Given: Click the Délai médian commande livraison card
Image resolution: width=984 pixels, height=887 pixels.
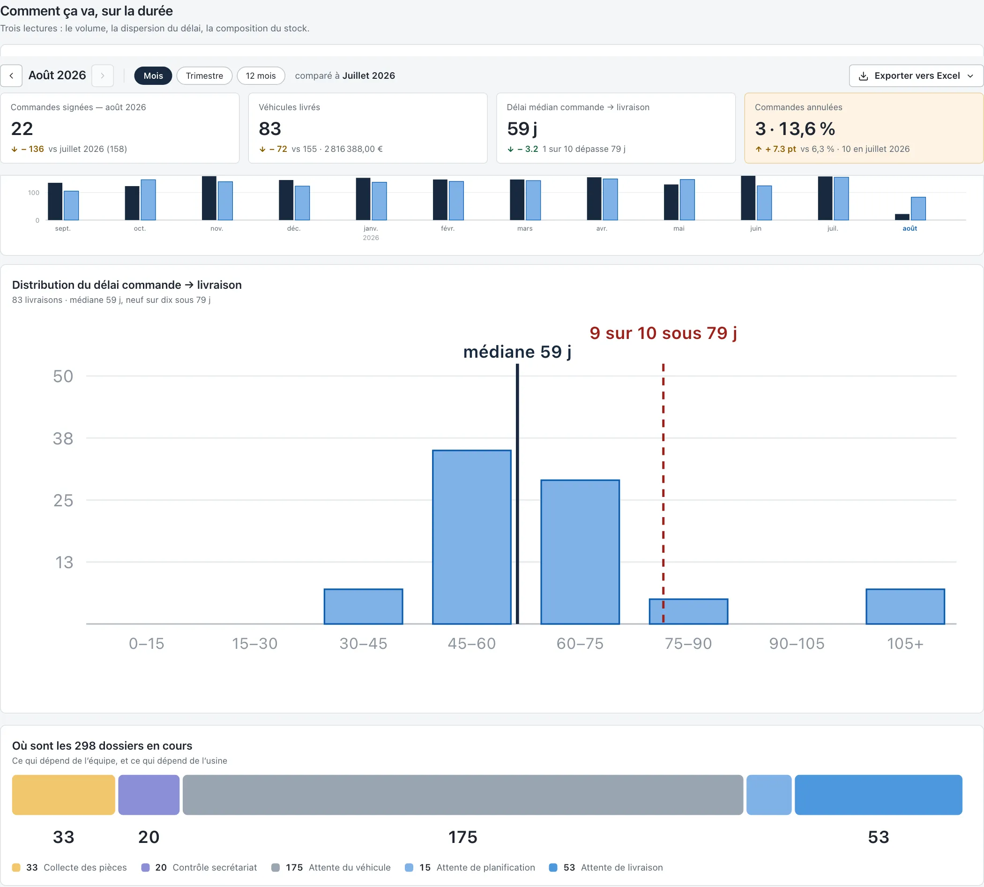Looking at the screenshot, I should point(616,128).
